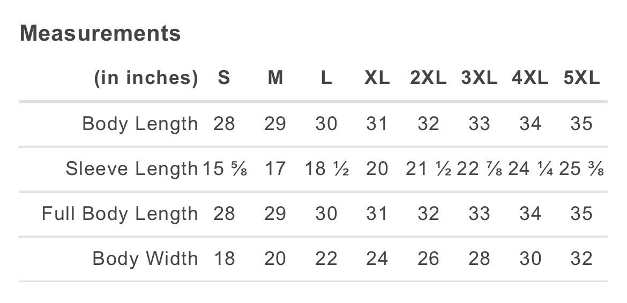Click Sleeve Length value 25 ⅜ for 5XL
627x303 pixels.
[x=581, y=169]
